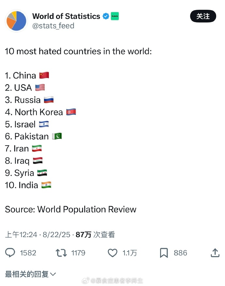Image resolution: width=225 pixels, height=286 pixels.
Task: Tap the retweet arrows icon
Action: click(61, 253)
